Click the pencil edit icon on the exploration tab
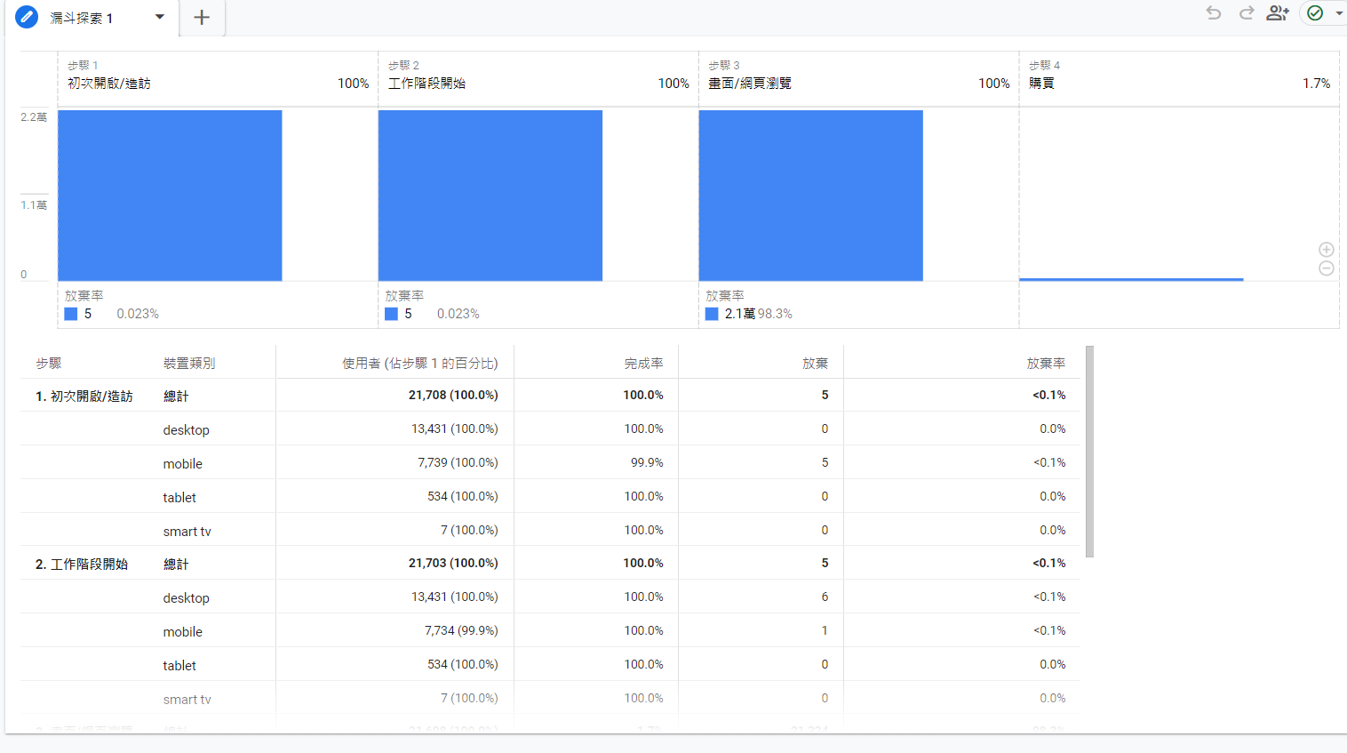 [x=27, y=17]
